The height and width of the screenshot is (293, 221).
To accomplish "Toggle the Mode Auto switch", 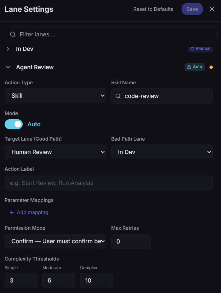I will [x=14, y=124].
